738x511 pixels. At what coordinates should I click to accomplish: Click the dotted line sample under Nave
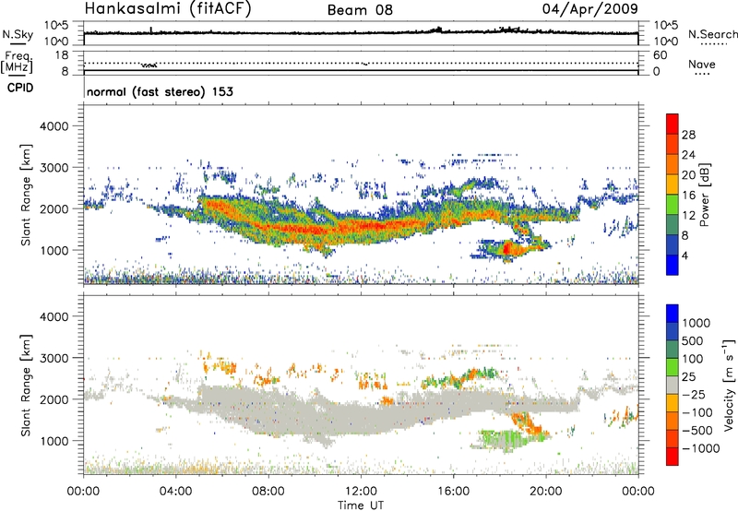(702, 74)
